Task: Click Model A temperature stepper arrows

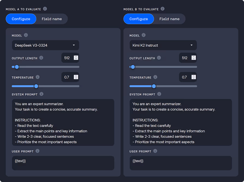Action: pos(76,77)
